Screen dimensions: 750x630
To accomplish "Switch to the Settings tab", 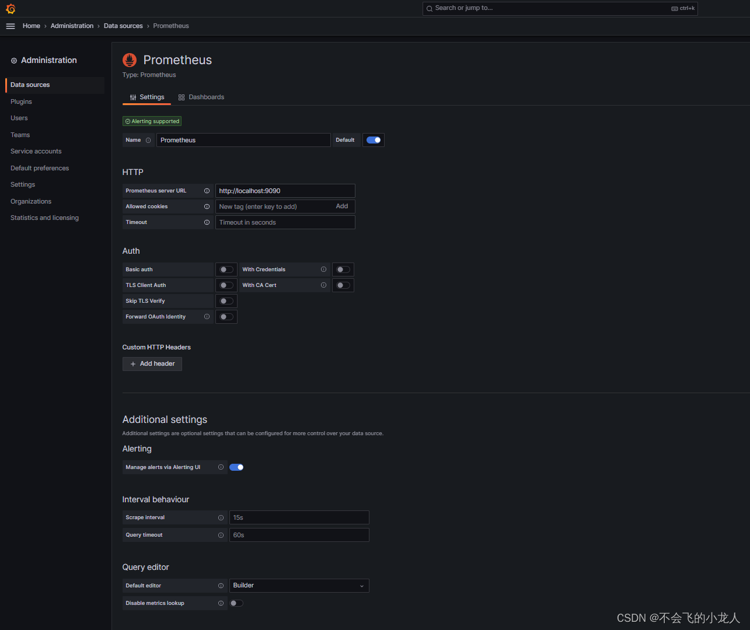I will [147, 97].
